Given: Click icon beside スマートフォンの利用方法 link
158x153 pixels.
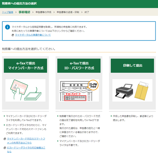Looking at the screenshot, I should click(x=5, y=139).
